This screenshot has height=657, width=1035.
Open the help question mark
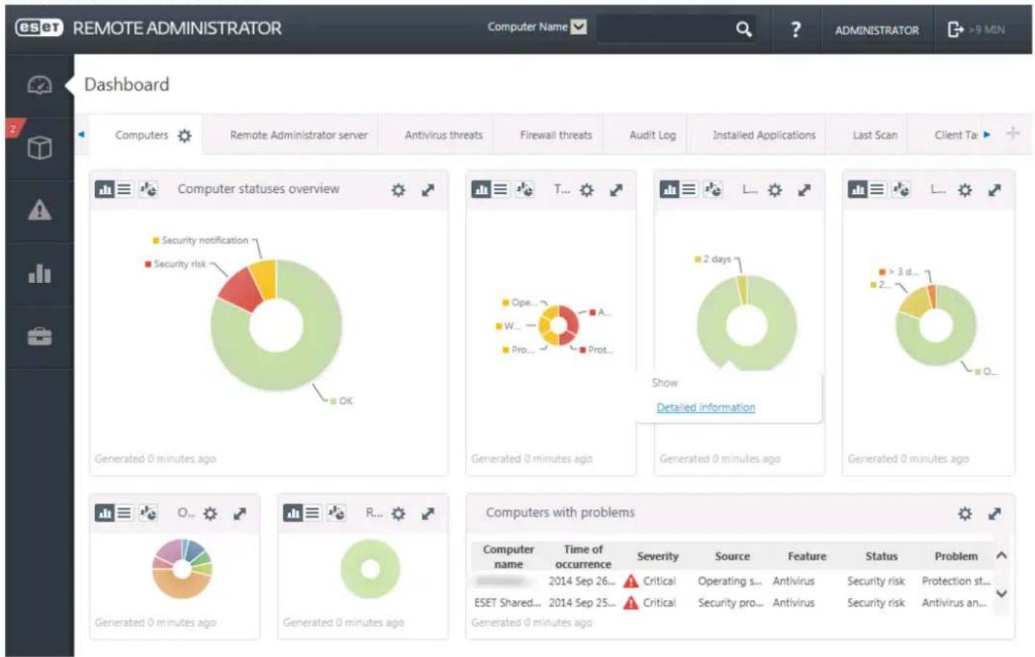pos(796,29)
